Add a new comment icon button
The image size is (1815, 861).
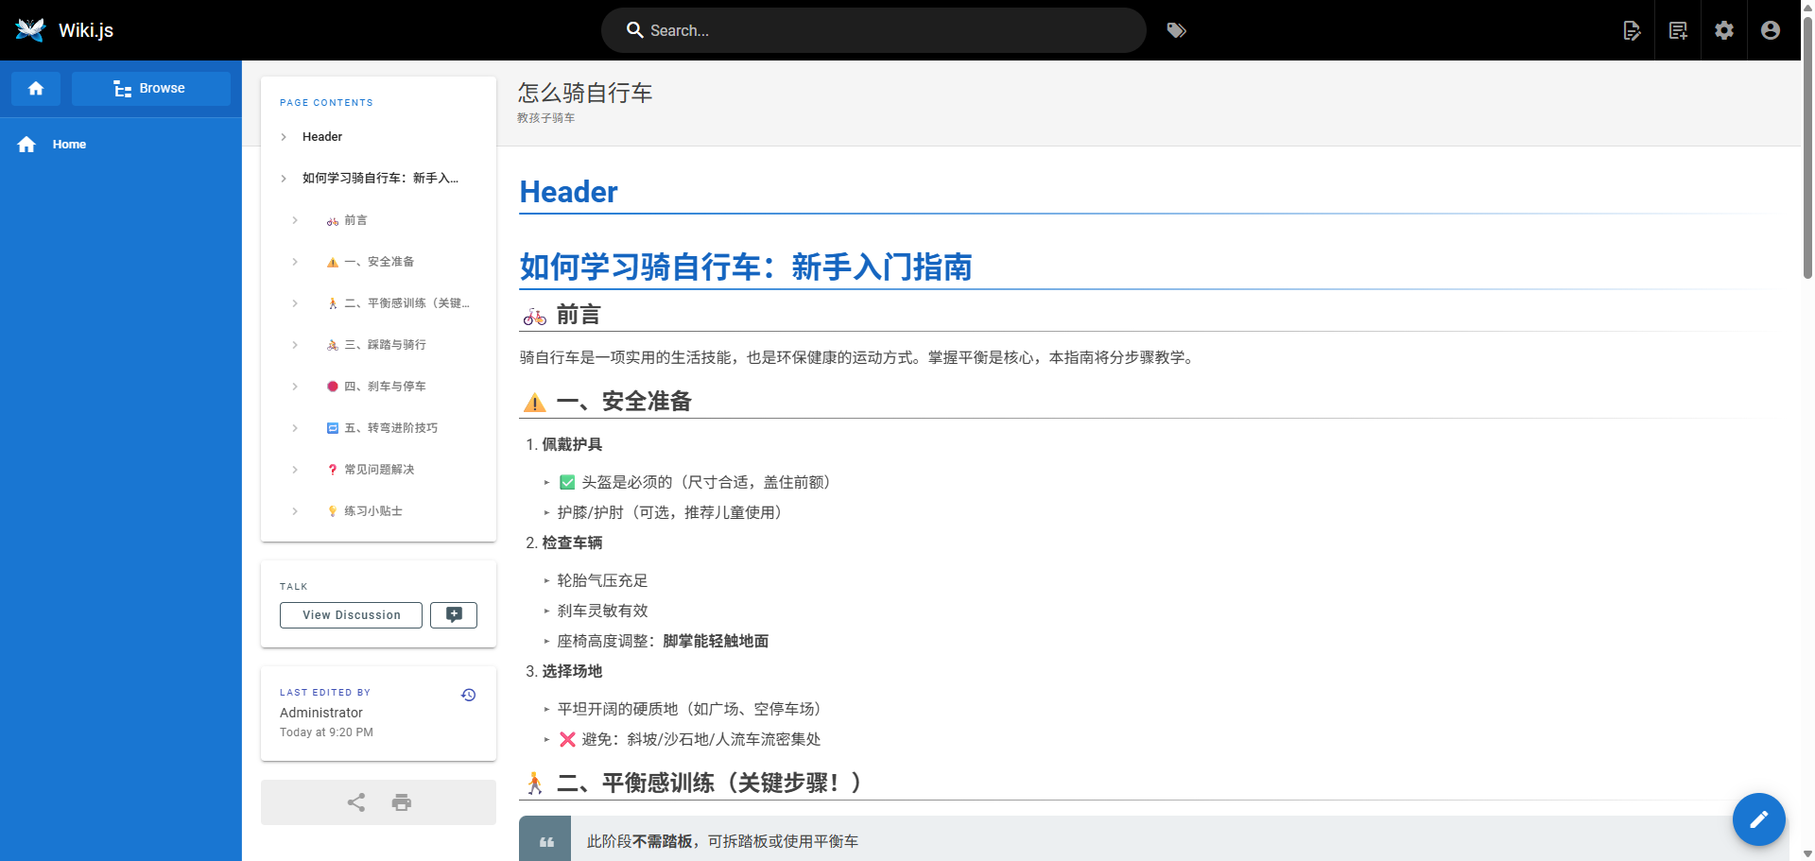[x=454, y=615]
